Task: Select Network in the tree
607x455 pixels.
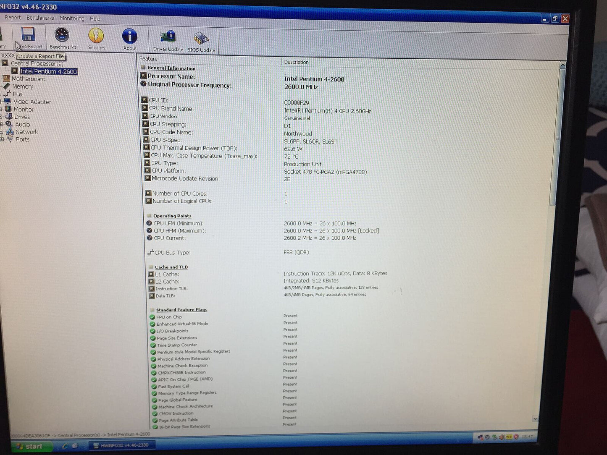Action: [26, 132]
